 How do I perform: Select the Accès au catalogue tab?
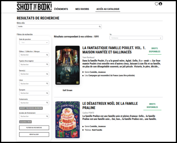pos(108,9)
